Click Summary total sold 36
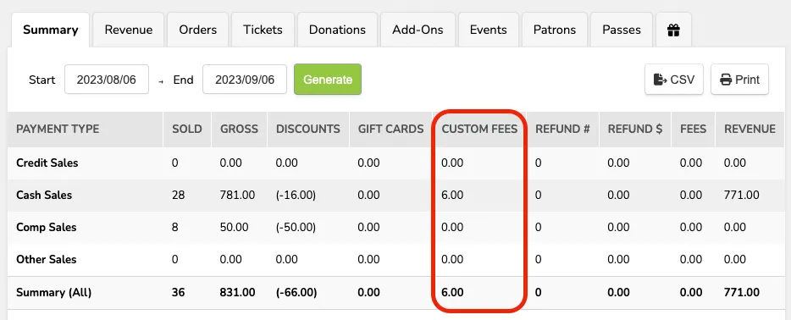 (179, 292)
